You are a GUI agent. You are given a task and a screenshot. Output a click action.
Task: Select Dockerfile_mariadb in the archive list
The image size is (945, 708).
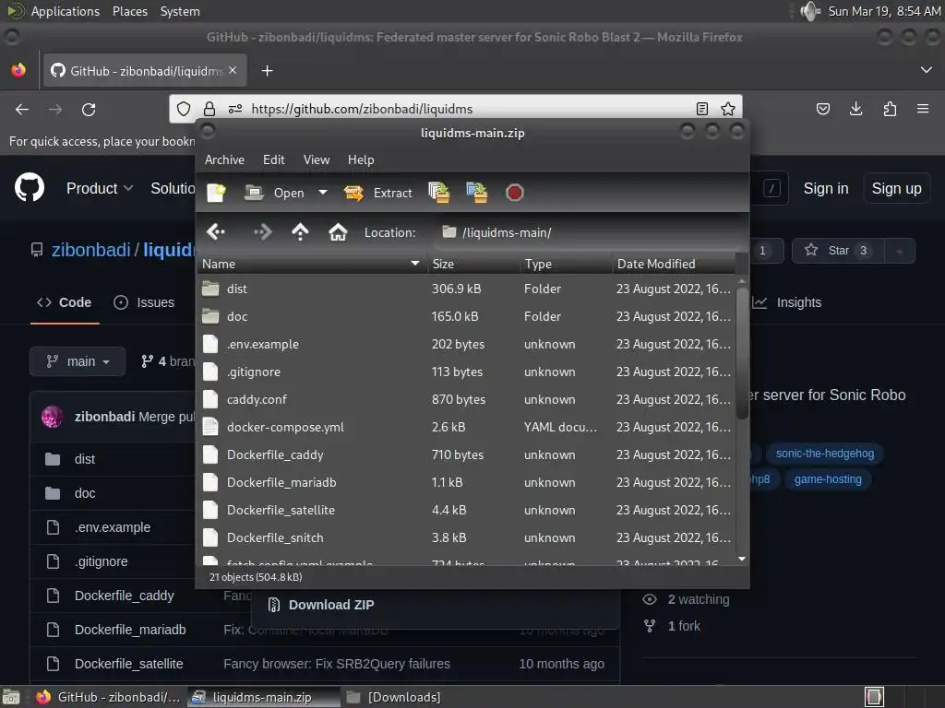tap(466, 483)
